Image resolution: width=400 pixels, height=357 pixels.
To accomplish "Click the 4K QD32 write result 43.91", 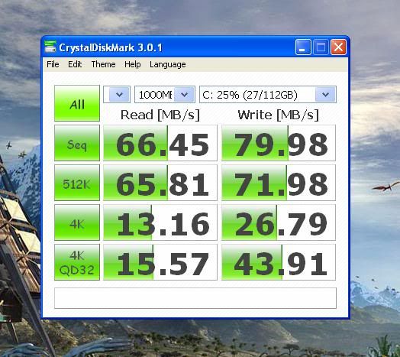I will [x=279, y=262].
